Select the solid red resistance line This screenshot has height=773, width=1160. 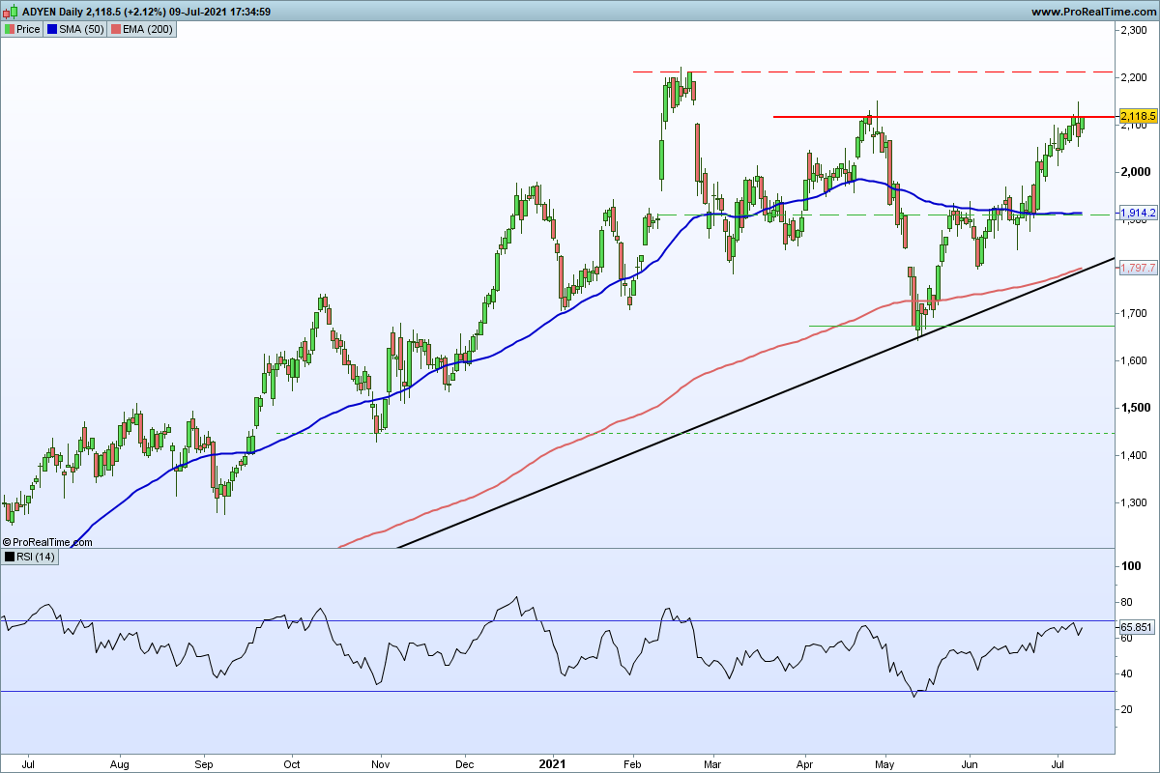(944, 117)
